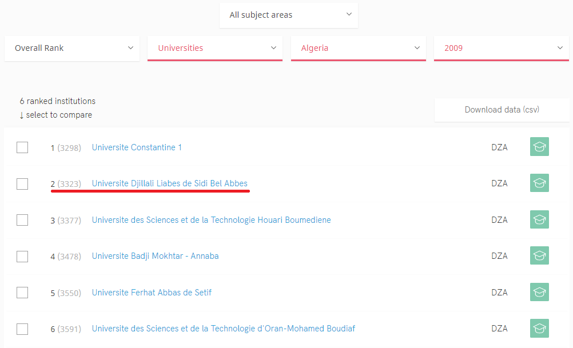Click graduation cap icon for Badji Mokhtar - Annaba
This screenshot has width=573, height=348.
[539, 255]
